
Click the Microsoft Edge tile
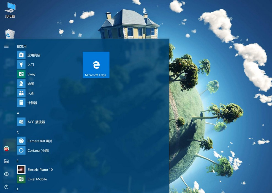click(x=96, y=65)
